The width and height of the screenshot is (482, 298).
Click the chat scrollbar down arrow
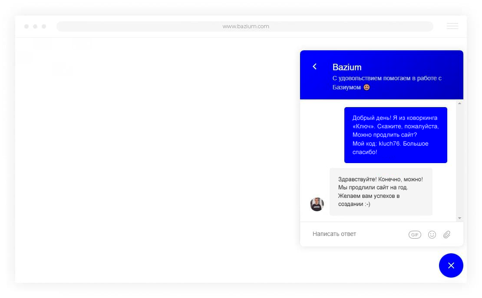tap(459, 218)
